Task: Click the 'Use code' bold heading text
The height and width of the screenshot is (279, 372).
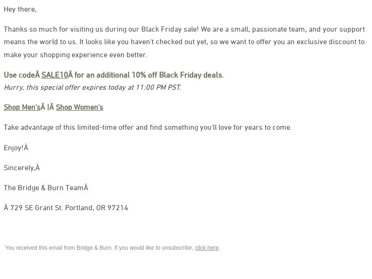Action: click(19, 75)
